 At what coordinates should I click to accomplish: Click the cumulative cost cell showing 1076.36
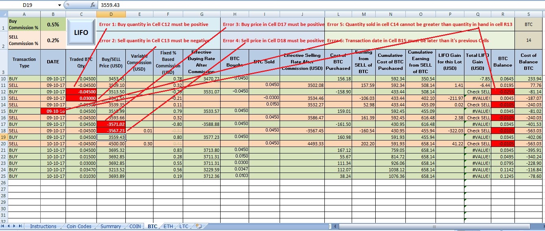391,176
